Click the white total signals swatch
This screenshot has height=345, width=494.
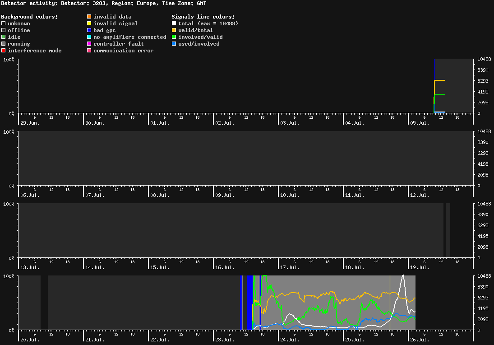point(174,23)
